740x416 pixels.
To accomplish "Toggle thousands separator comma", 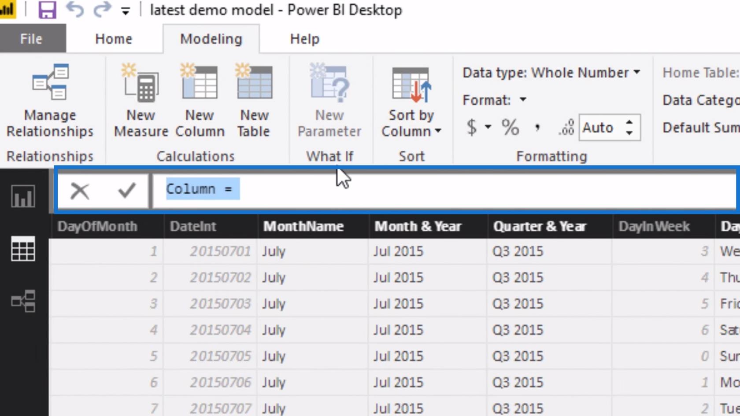I will [x=537, y=128].
